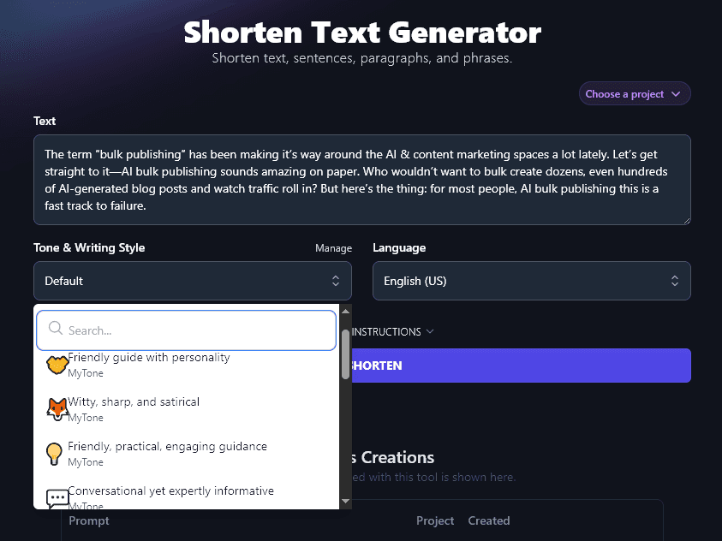Screen dimensions: 722x541
Task: Click the up-down chevron on the Language selector
Action: [x=676, y=281]
